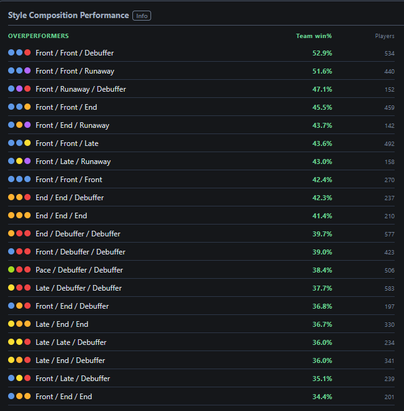This screenshot has width=404, height=411.
Task: Click the Info button beside the title
Action: [x=142, y=16]
